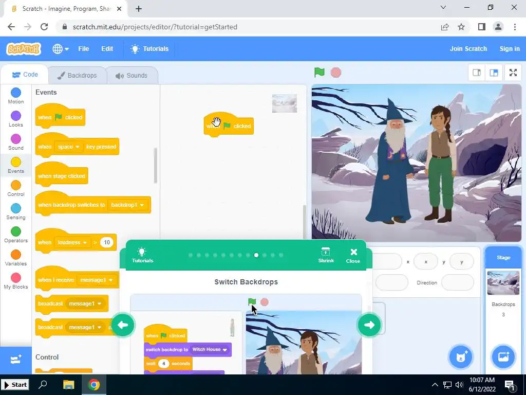The height and width of the screenshot is (395, 526).
Task: Select the Looks block category
Action: coord(16,119)
